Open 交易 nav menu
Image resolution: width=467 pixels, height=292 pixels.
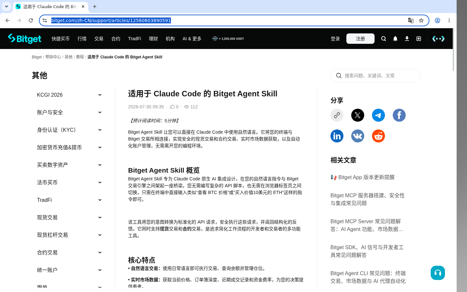tap(99, 39)
